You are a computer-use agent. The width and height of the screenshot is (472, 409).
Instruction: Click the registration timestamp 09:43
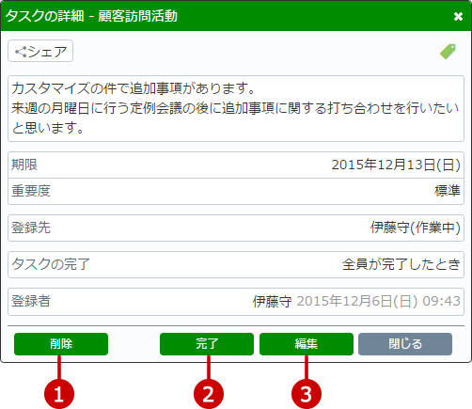coord(441,301)
